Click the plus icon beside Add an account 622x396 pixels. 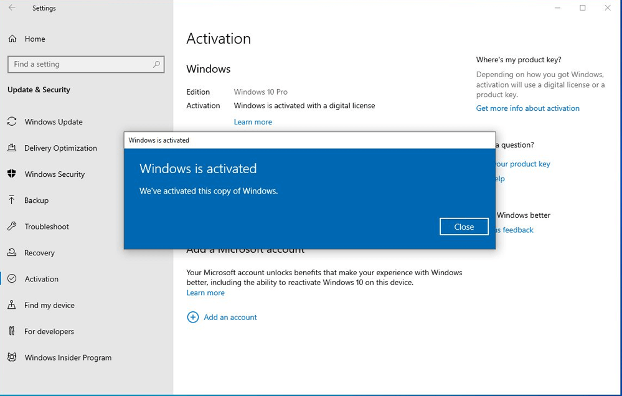pyautogui.click(x=193, y=317)
